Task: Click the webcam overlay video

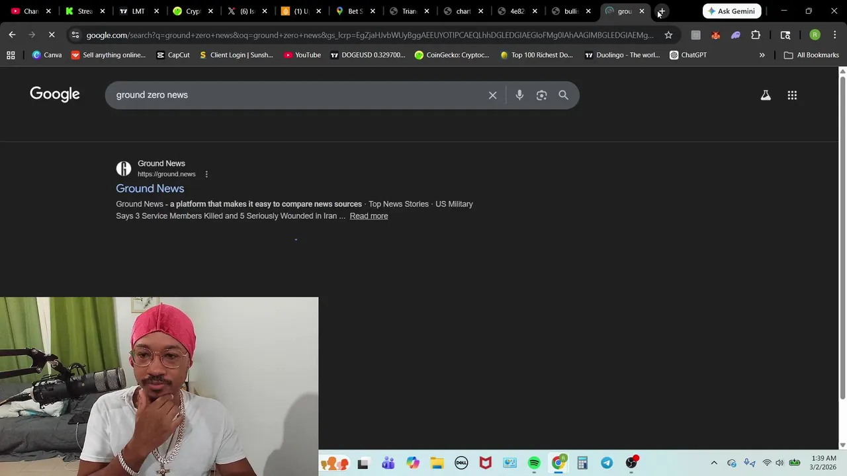Action: 159,386
